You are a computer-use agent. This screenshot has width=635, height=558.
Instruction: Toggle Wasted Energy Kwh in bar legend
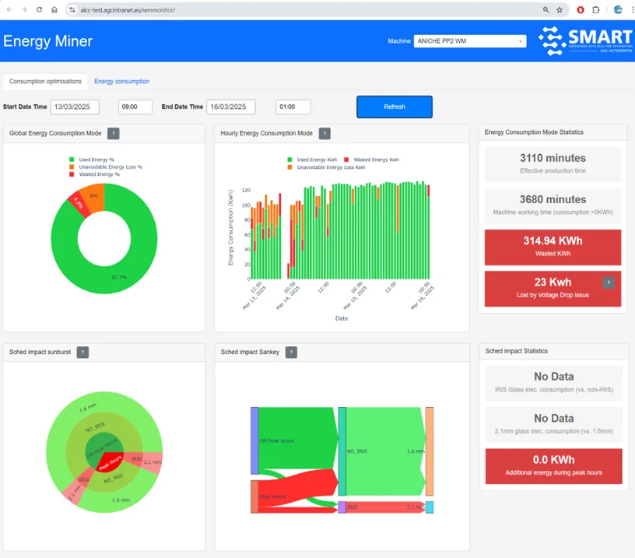tap(372, 160)
